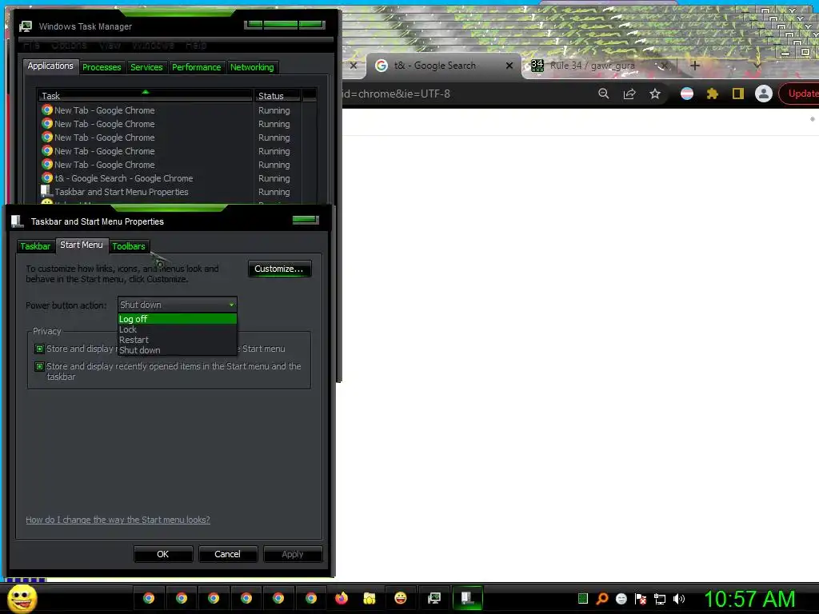Viewport: 819px width, 614px height.
Task: Close the 't& - Google Search' tab
Action: (509, 66)
